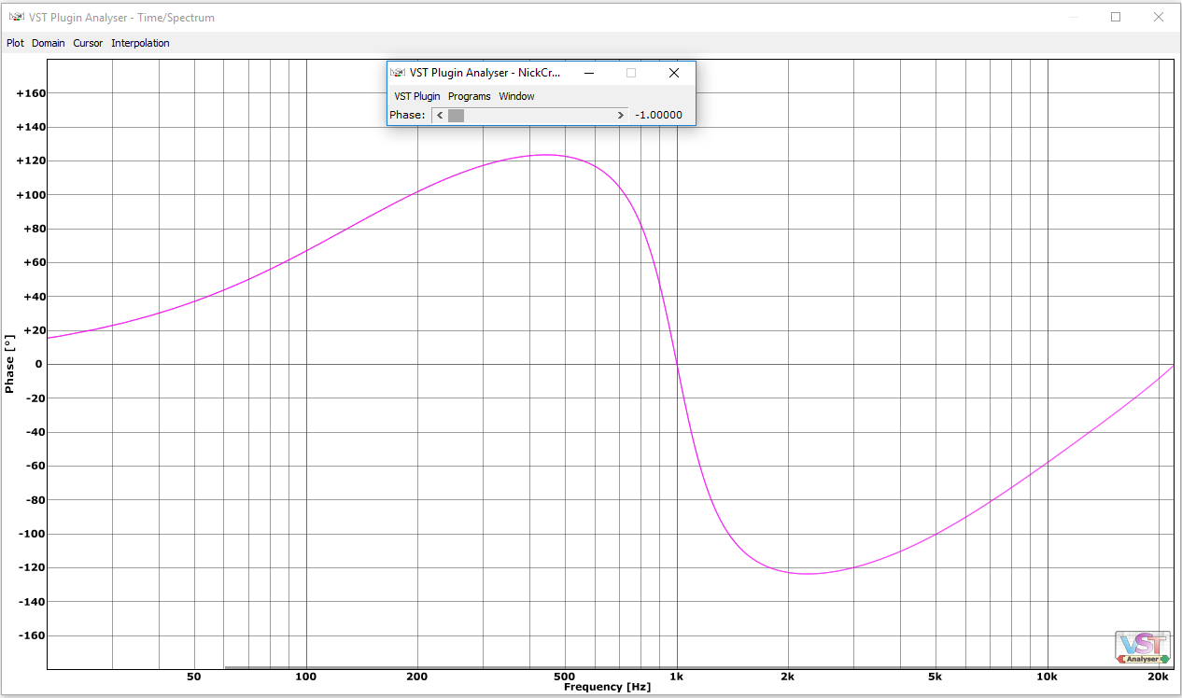Click the -120 phase axis value
This screenshot has height=698, width=1182.
32,567
